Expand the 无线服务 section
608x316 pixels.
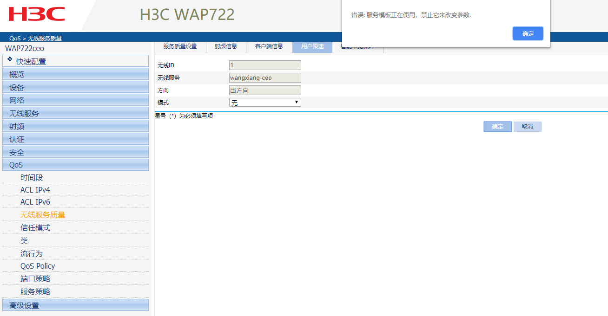click(x=76, y=113)
